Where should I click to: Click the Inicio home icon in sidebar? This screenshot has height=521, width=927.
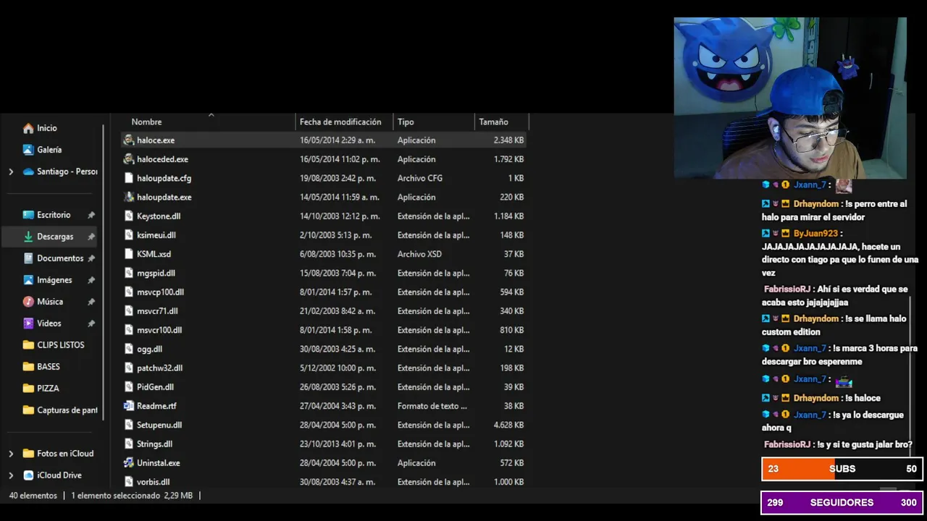(x=28, y=128)
